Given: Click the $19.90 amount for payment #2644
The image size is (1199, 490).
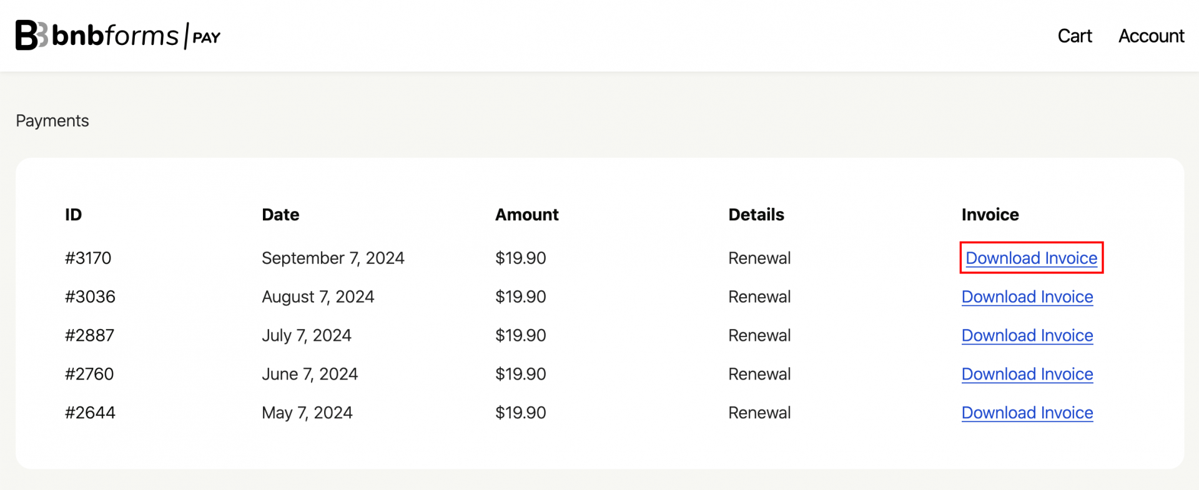Looking at the screenshot, I should [x=521, y=413].
